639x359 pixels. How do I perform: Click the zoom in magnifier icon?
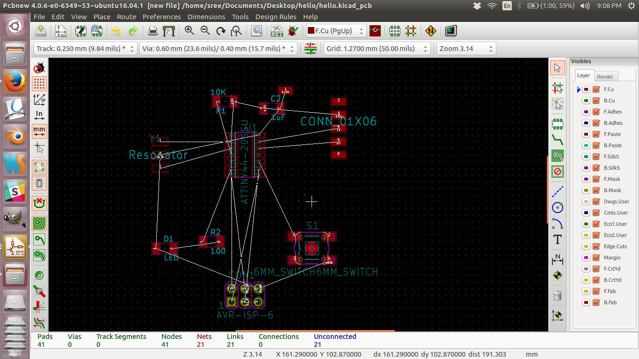tap(189, 31)
